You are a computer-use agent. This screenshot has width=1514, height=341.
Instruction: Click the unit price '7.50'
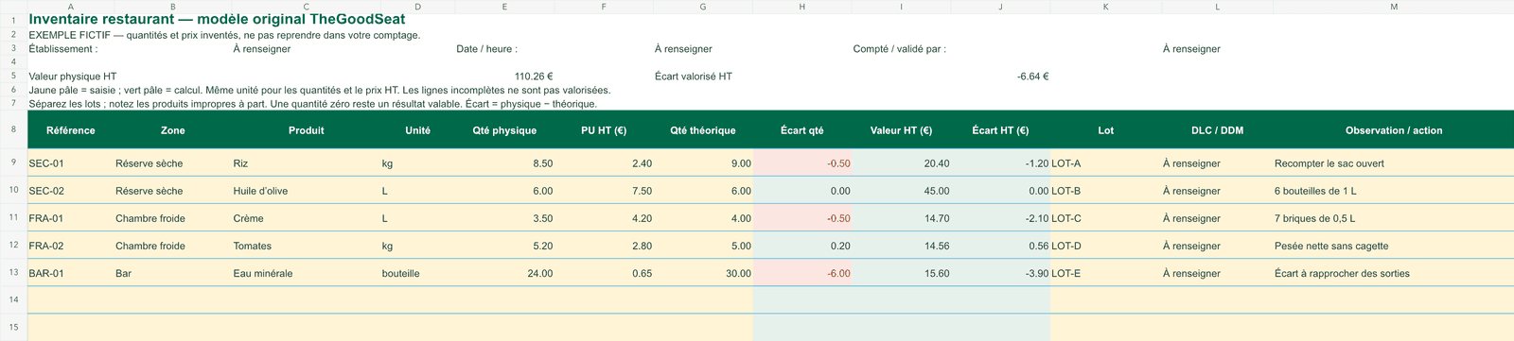pyautogui.click(x=604, y=191)
